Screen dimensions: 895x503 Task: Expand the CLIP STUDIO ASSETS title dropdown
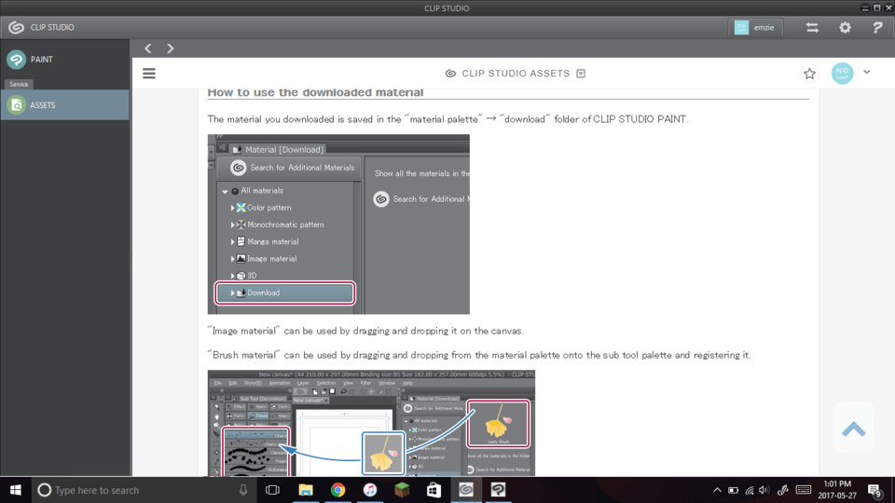pyautogui.click(x=581, y=74)
